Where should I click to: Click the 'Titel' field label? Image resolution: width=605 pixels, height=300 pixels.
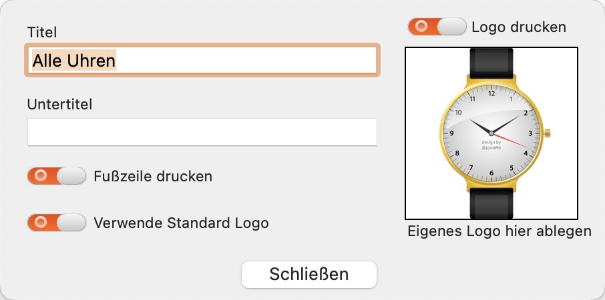click(42, 33)
